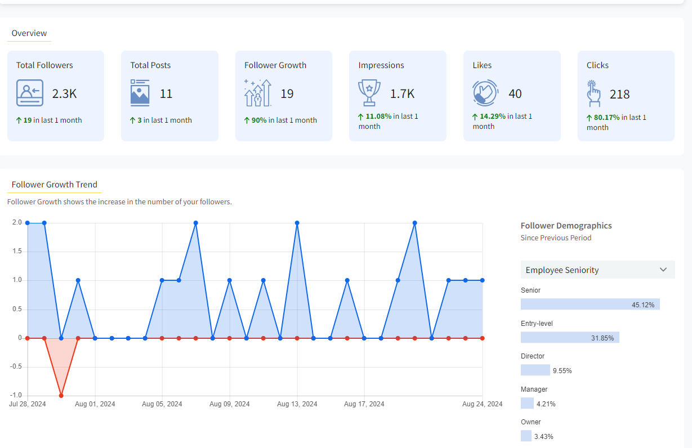Click the Manager 4.21% bar swatch
692x448 pixels.
click(527, 404)
